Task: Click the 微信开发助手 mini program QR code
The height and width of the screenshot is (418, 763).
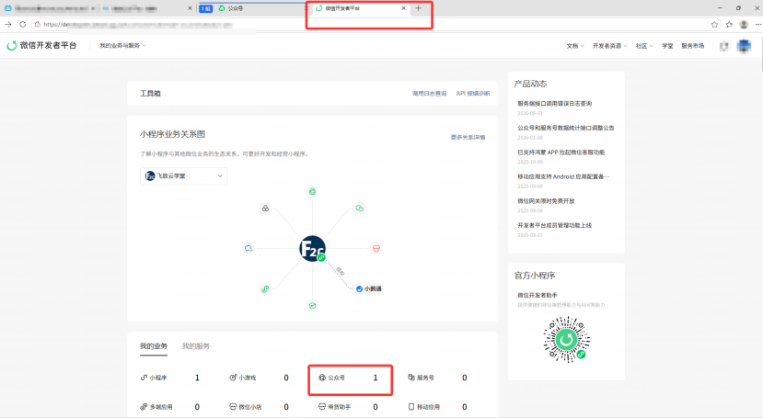Action: (566, 340)
